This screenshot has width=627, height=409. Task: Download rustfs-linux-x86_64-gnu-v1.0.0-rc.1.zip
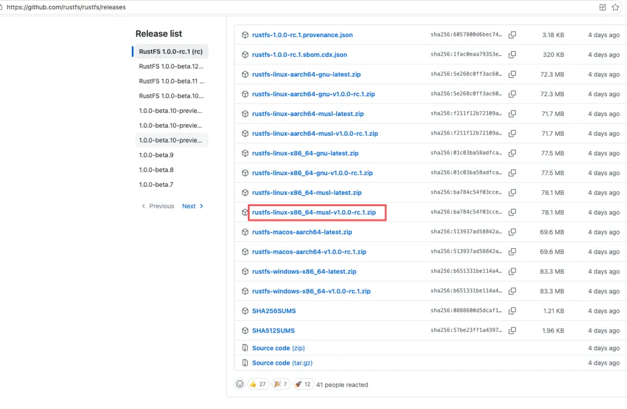pyautogui.click(x=312, y=173)
